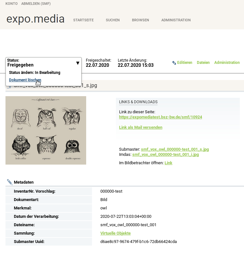The height and width of the screenshot is (253, 244).
Task: Click the Submaster Uuid value
Action: click(138, 241)
